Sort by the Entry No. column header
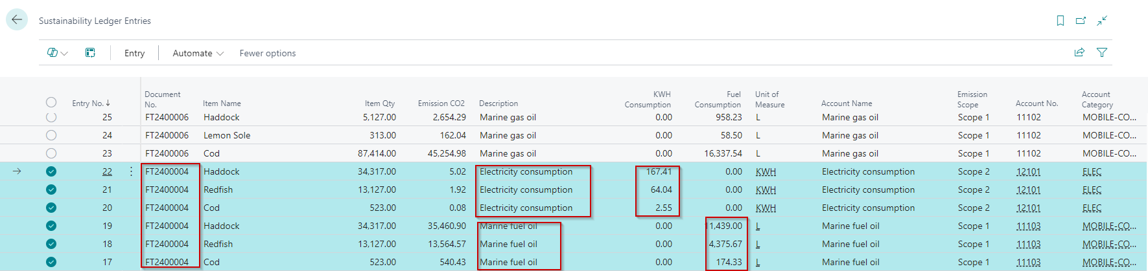 [91, 103]
